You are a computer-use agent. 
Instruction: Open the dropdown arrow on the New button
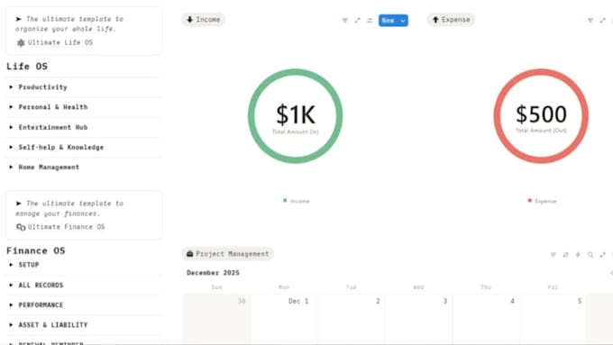[403, 21]
